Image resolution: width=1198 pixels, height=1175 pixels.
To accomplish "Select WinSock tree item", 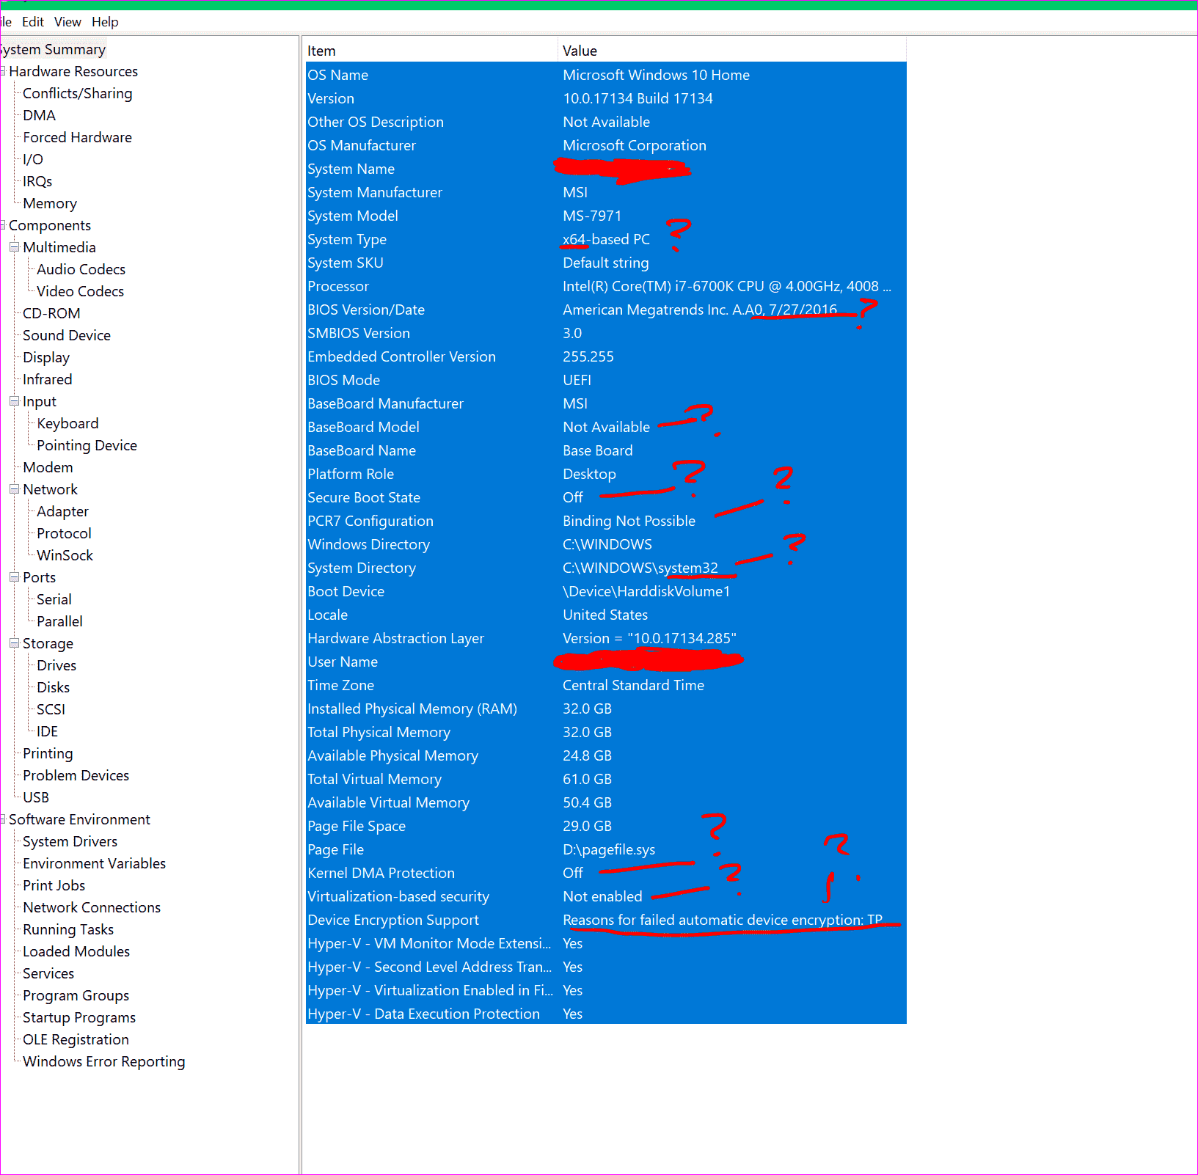I will coord(65,555).
